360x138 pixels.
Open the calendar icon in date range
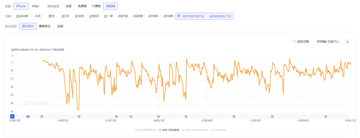coord(179,16)
